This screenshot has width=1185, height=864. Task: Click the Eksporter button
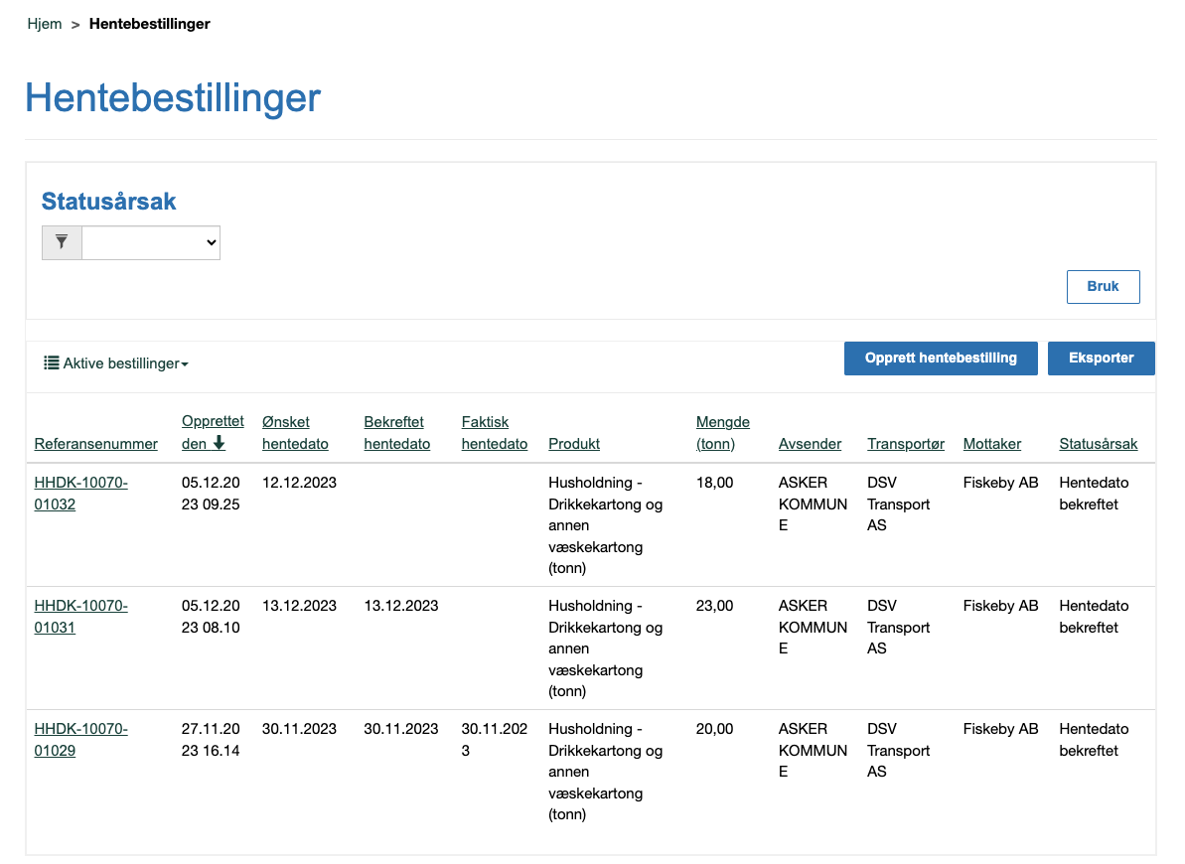pos(1101,359)
